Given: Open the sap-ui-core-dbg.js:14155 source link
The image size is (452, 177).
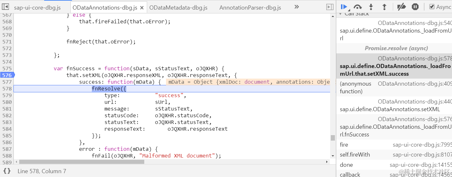Looking at the screenshot, I should (421, 165).
